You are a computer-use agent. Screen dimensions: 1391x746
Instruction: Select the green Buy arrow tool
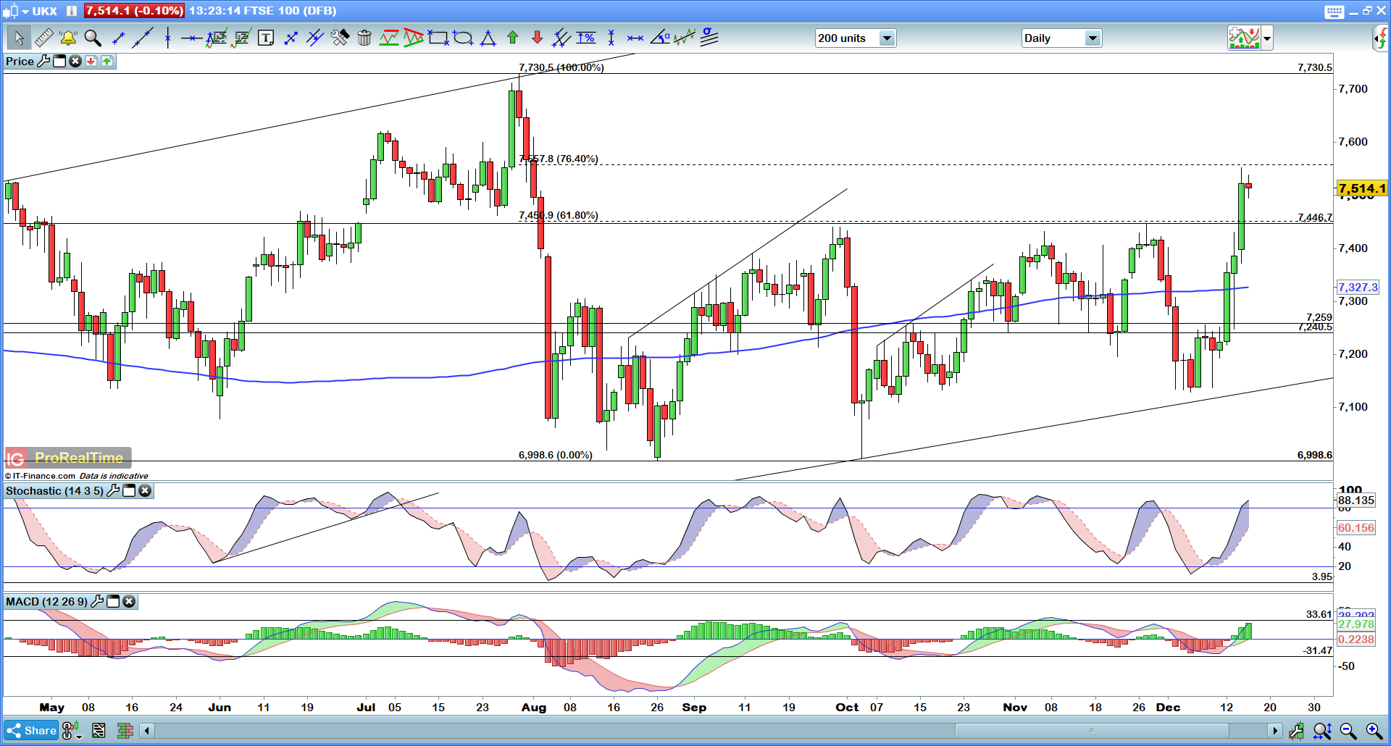point(512,38)
